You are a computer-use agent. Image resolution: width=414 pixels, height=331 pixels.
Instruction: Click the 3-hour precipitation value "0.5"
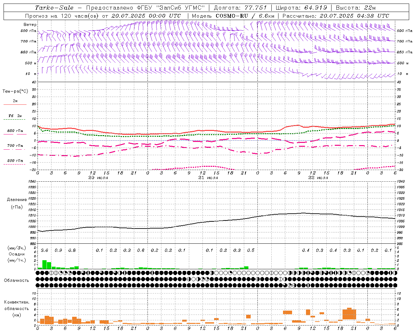[251, 251]
